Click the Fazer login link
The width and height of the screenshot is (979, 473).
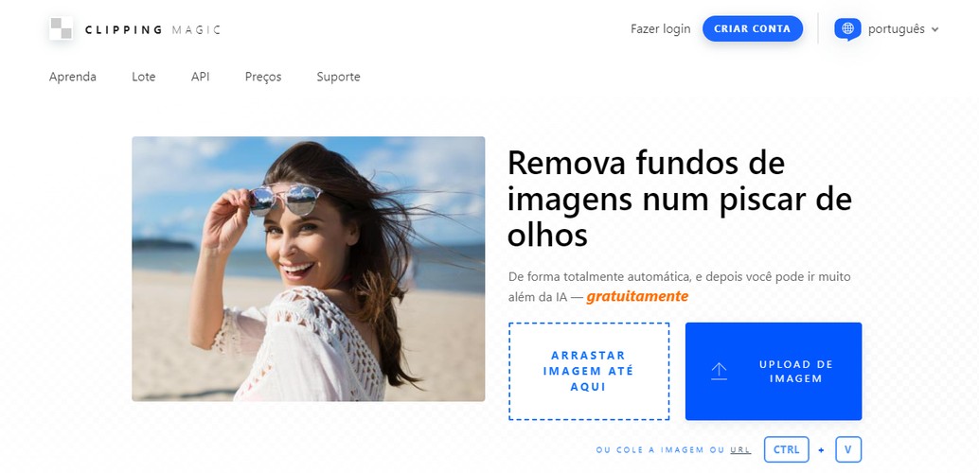661,28
